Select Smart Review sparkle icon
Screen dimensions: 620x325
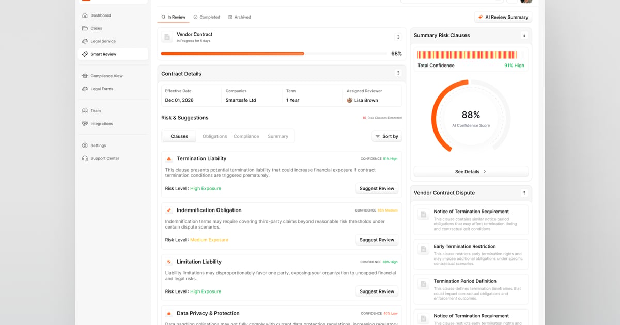pos(85,54)
